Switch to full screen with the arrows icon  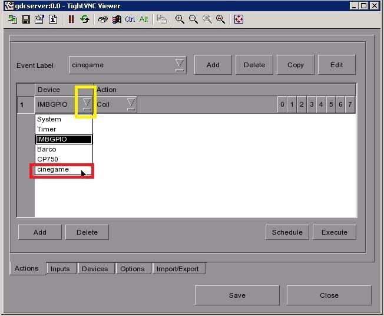(x=239, y=19)
